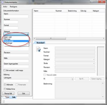Viewport: 107px width, 105px height.
Task: Switch to the Typer tab
Action: tap(7, 97)
